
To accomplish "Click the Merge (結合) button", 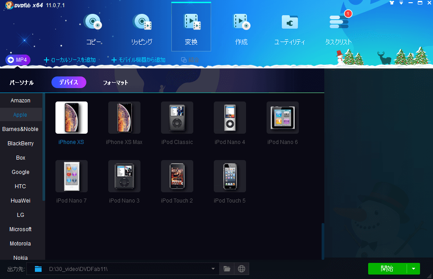I will click(x=190, y=60).
